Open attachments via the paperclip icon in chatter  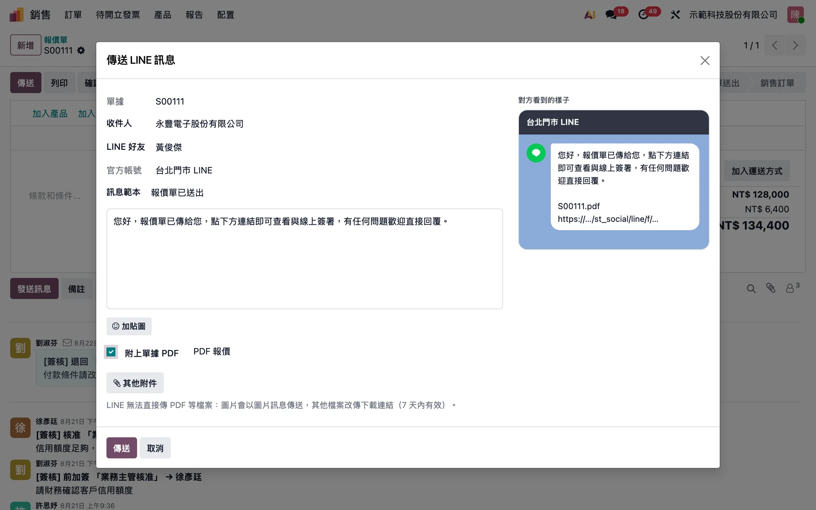(x=771, y=288)
